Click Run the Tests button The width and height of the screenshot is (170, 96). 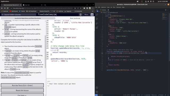tap(22, 85)
